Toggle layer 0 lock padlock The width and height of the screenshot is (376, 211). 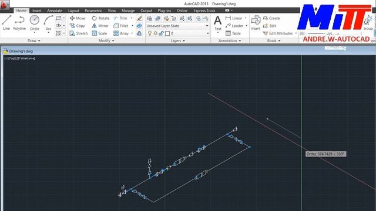click(161, 33)
